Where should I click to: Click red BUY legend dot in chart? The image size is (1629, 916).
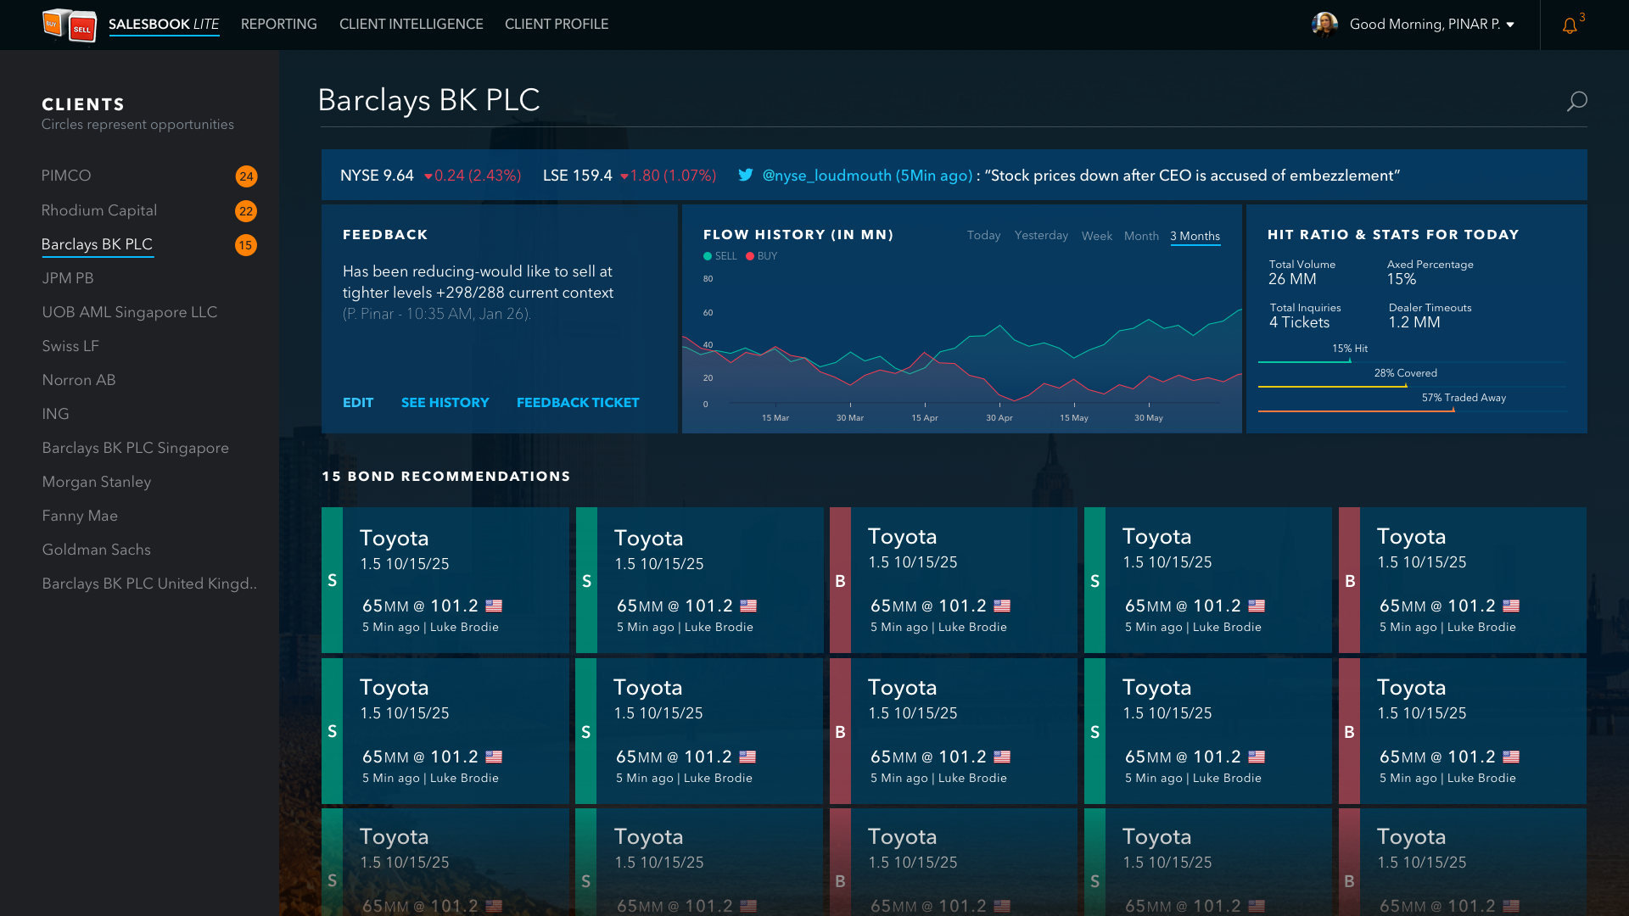pos(750,256)
